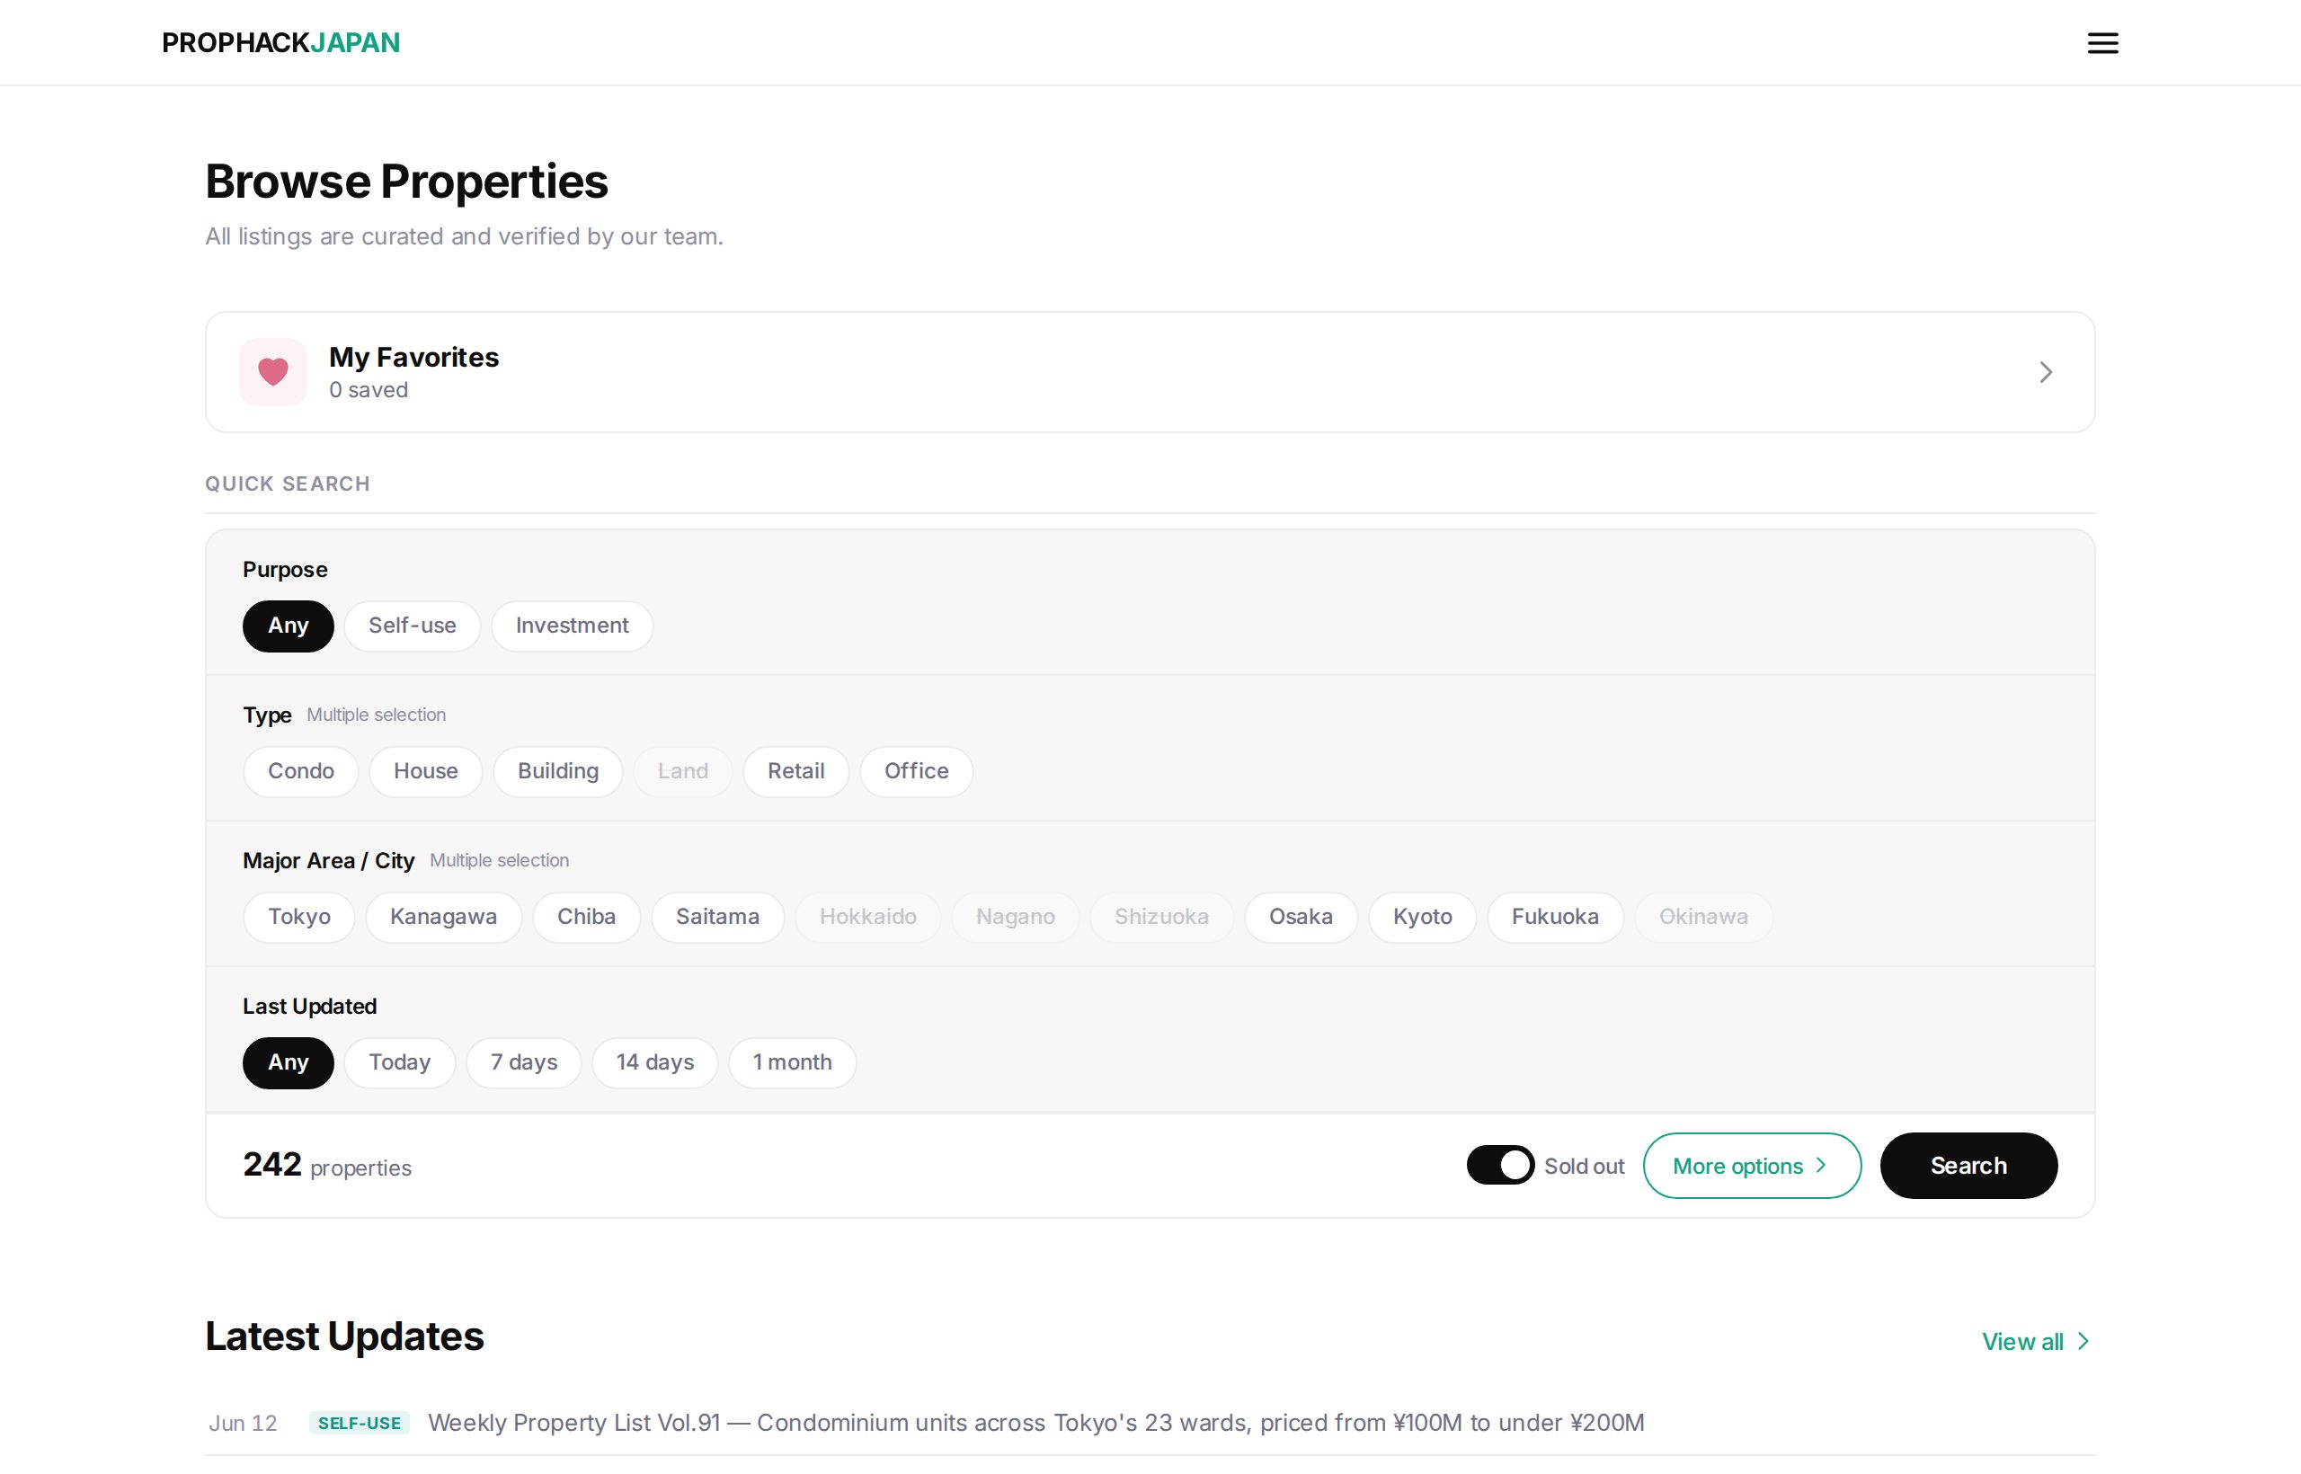The image size is (2301, 1474).
Task: Toggle the Sold out switch
Action: 1500,1165
